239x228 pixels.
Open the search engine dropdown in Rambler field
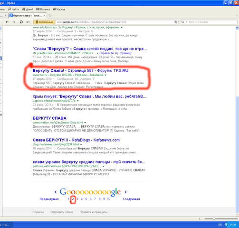click(186, 22)
